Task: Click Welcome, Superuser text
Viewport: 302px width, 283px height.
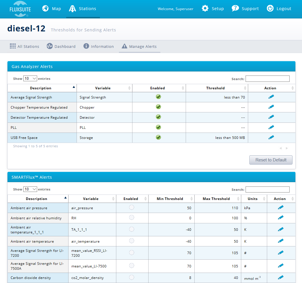Action: click(x=175, y=9)
